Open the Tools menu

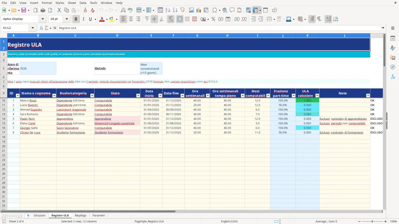(x=93, y=3)
